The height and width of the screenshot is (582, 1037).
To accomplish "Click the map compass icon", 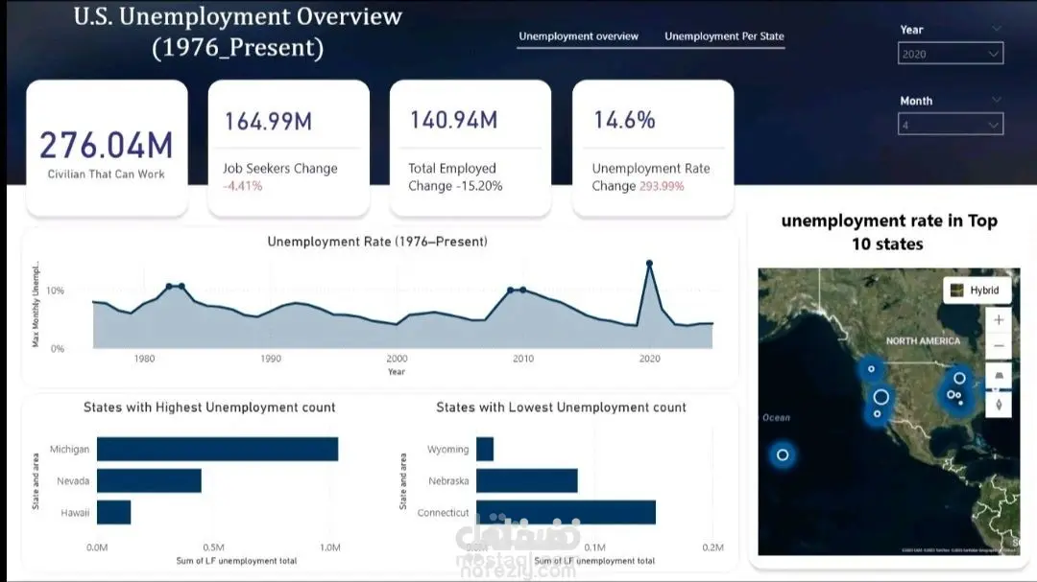I will point(999,404).
